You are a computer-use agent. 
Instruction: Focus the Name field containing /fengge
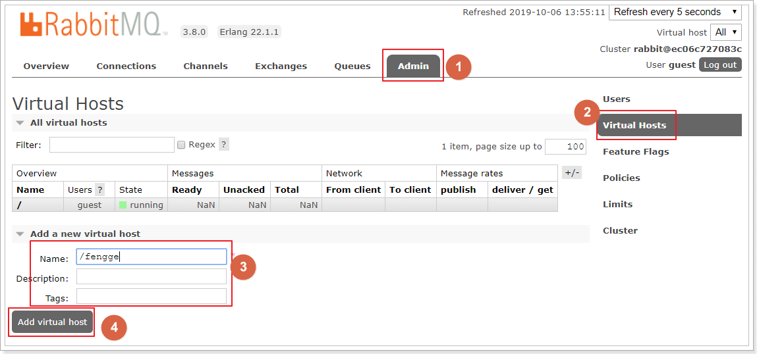tap(151, 257)
